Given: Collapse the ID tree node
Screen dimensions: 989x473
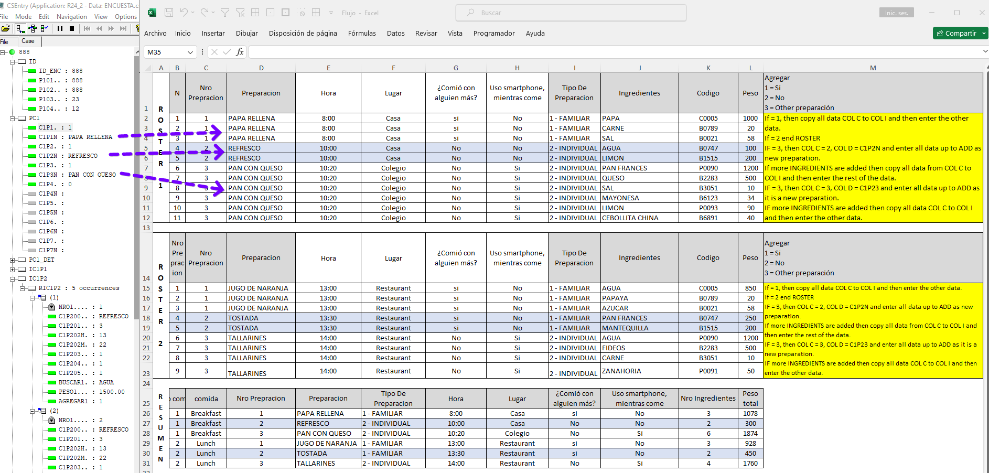Looking at the screenshot, I should pyautogui.click(x=13, y=62).
